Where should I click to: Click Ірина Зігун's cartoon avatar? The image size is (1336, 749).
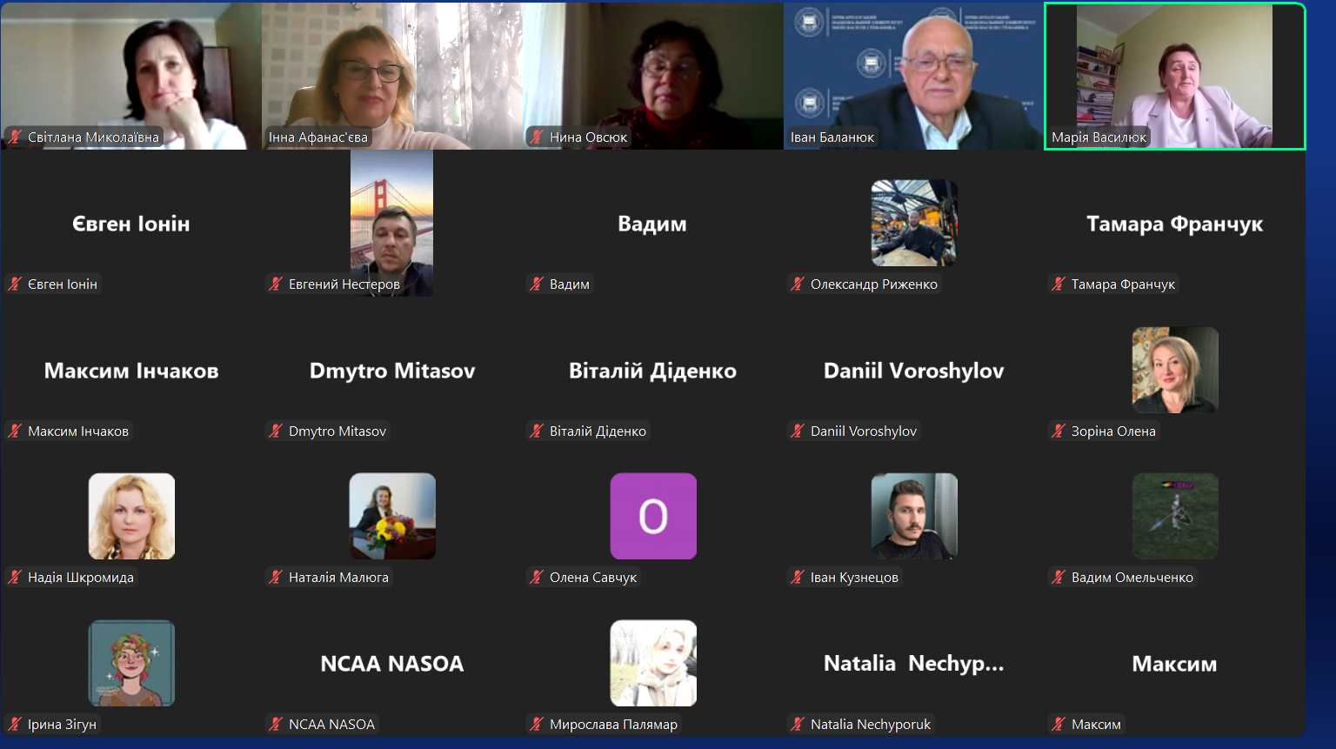click(131, 663)
